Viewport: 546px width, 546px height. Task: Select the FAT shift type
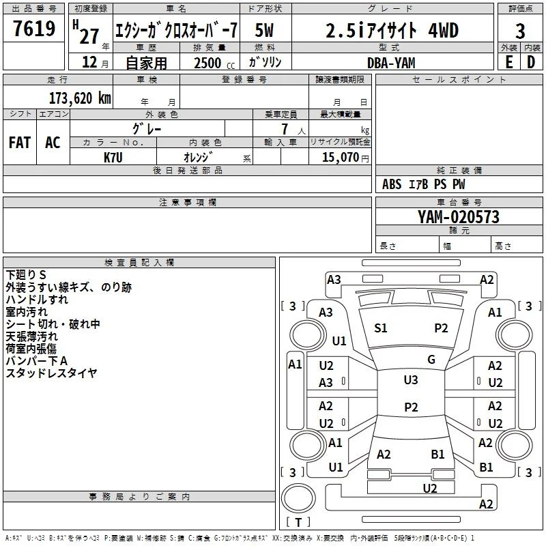(20, 143)
